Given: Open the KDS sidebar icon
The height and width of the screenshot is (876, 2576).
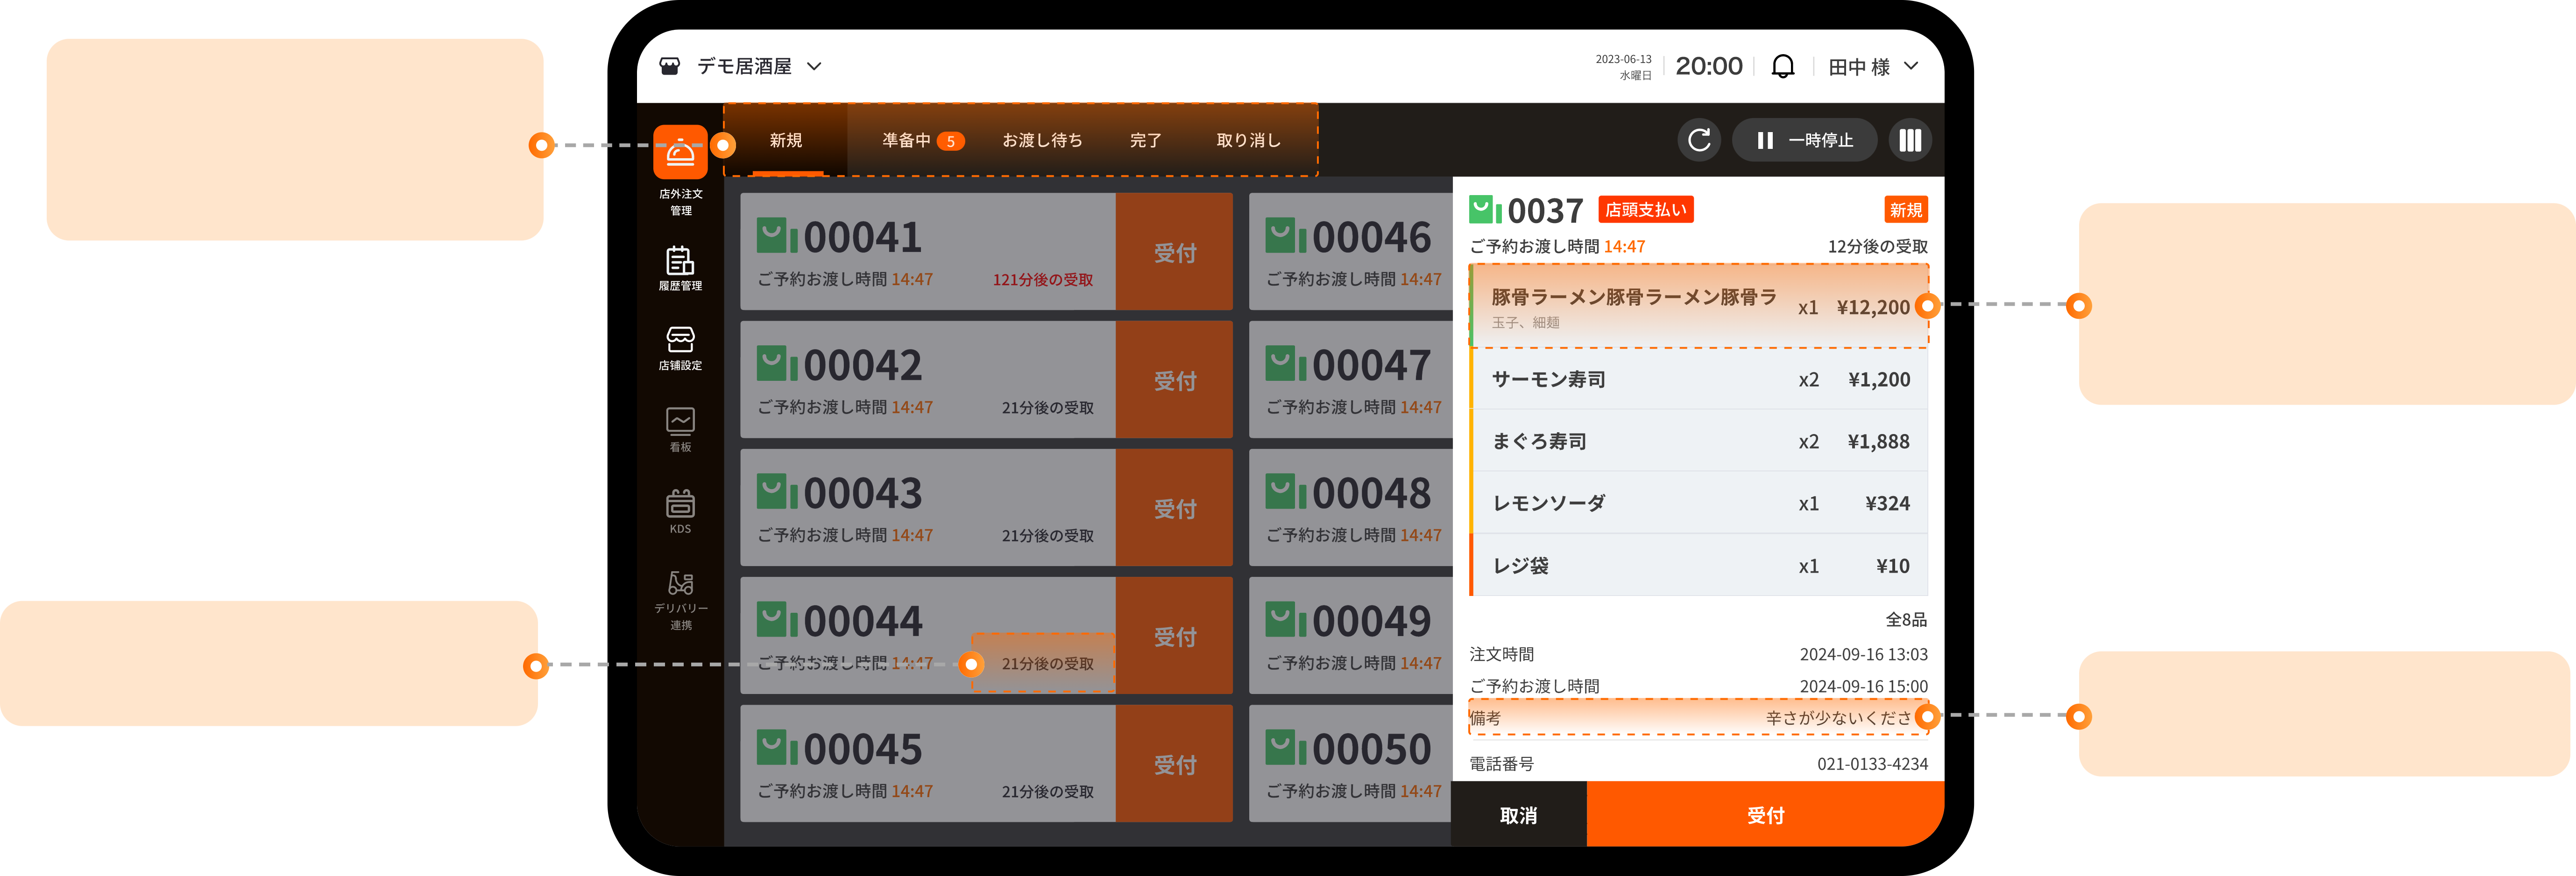Looking at the screenshot, I should (680, 504).
